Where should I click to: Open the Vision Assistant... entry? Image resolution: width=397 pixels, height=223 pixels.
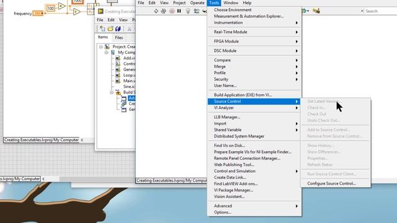[229, 196]
